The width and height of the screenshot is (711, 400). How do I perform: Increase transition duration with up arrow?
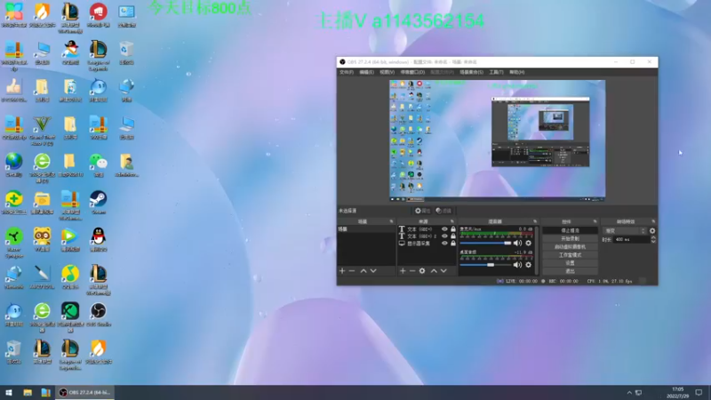[x=653, y=237]
